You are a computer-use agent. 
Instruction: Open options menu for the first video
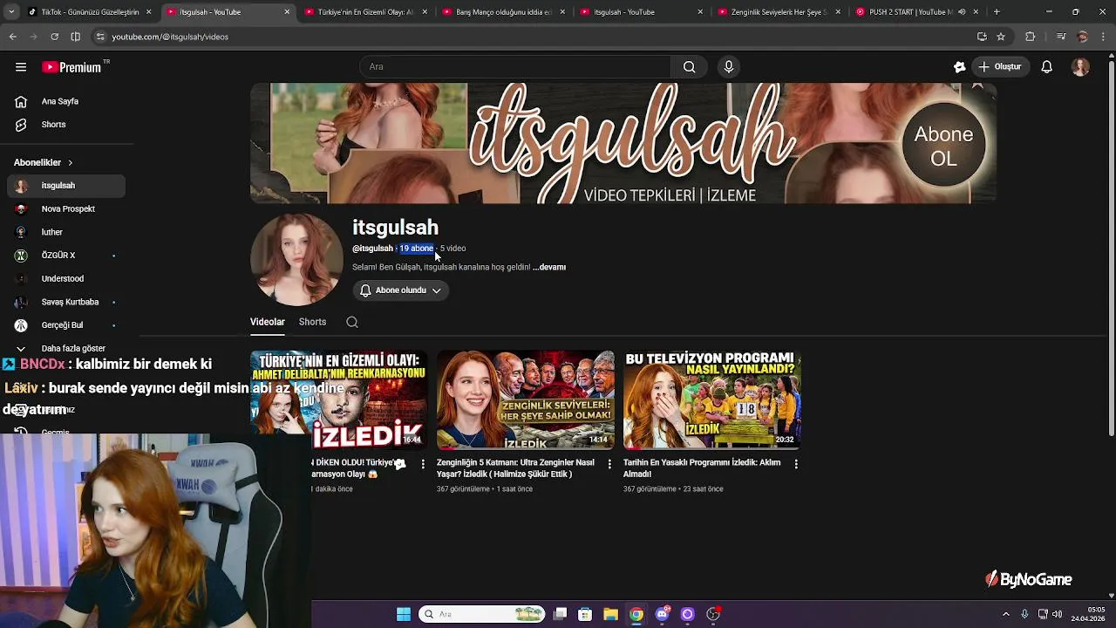tap(423, 464)
